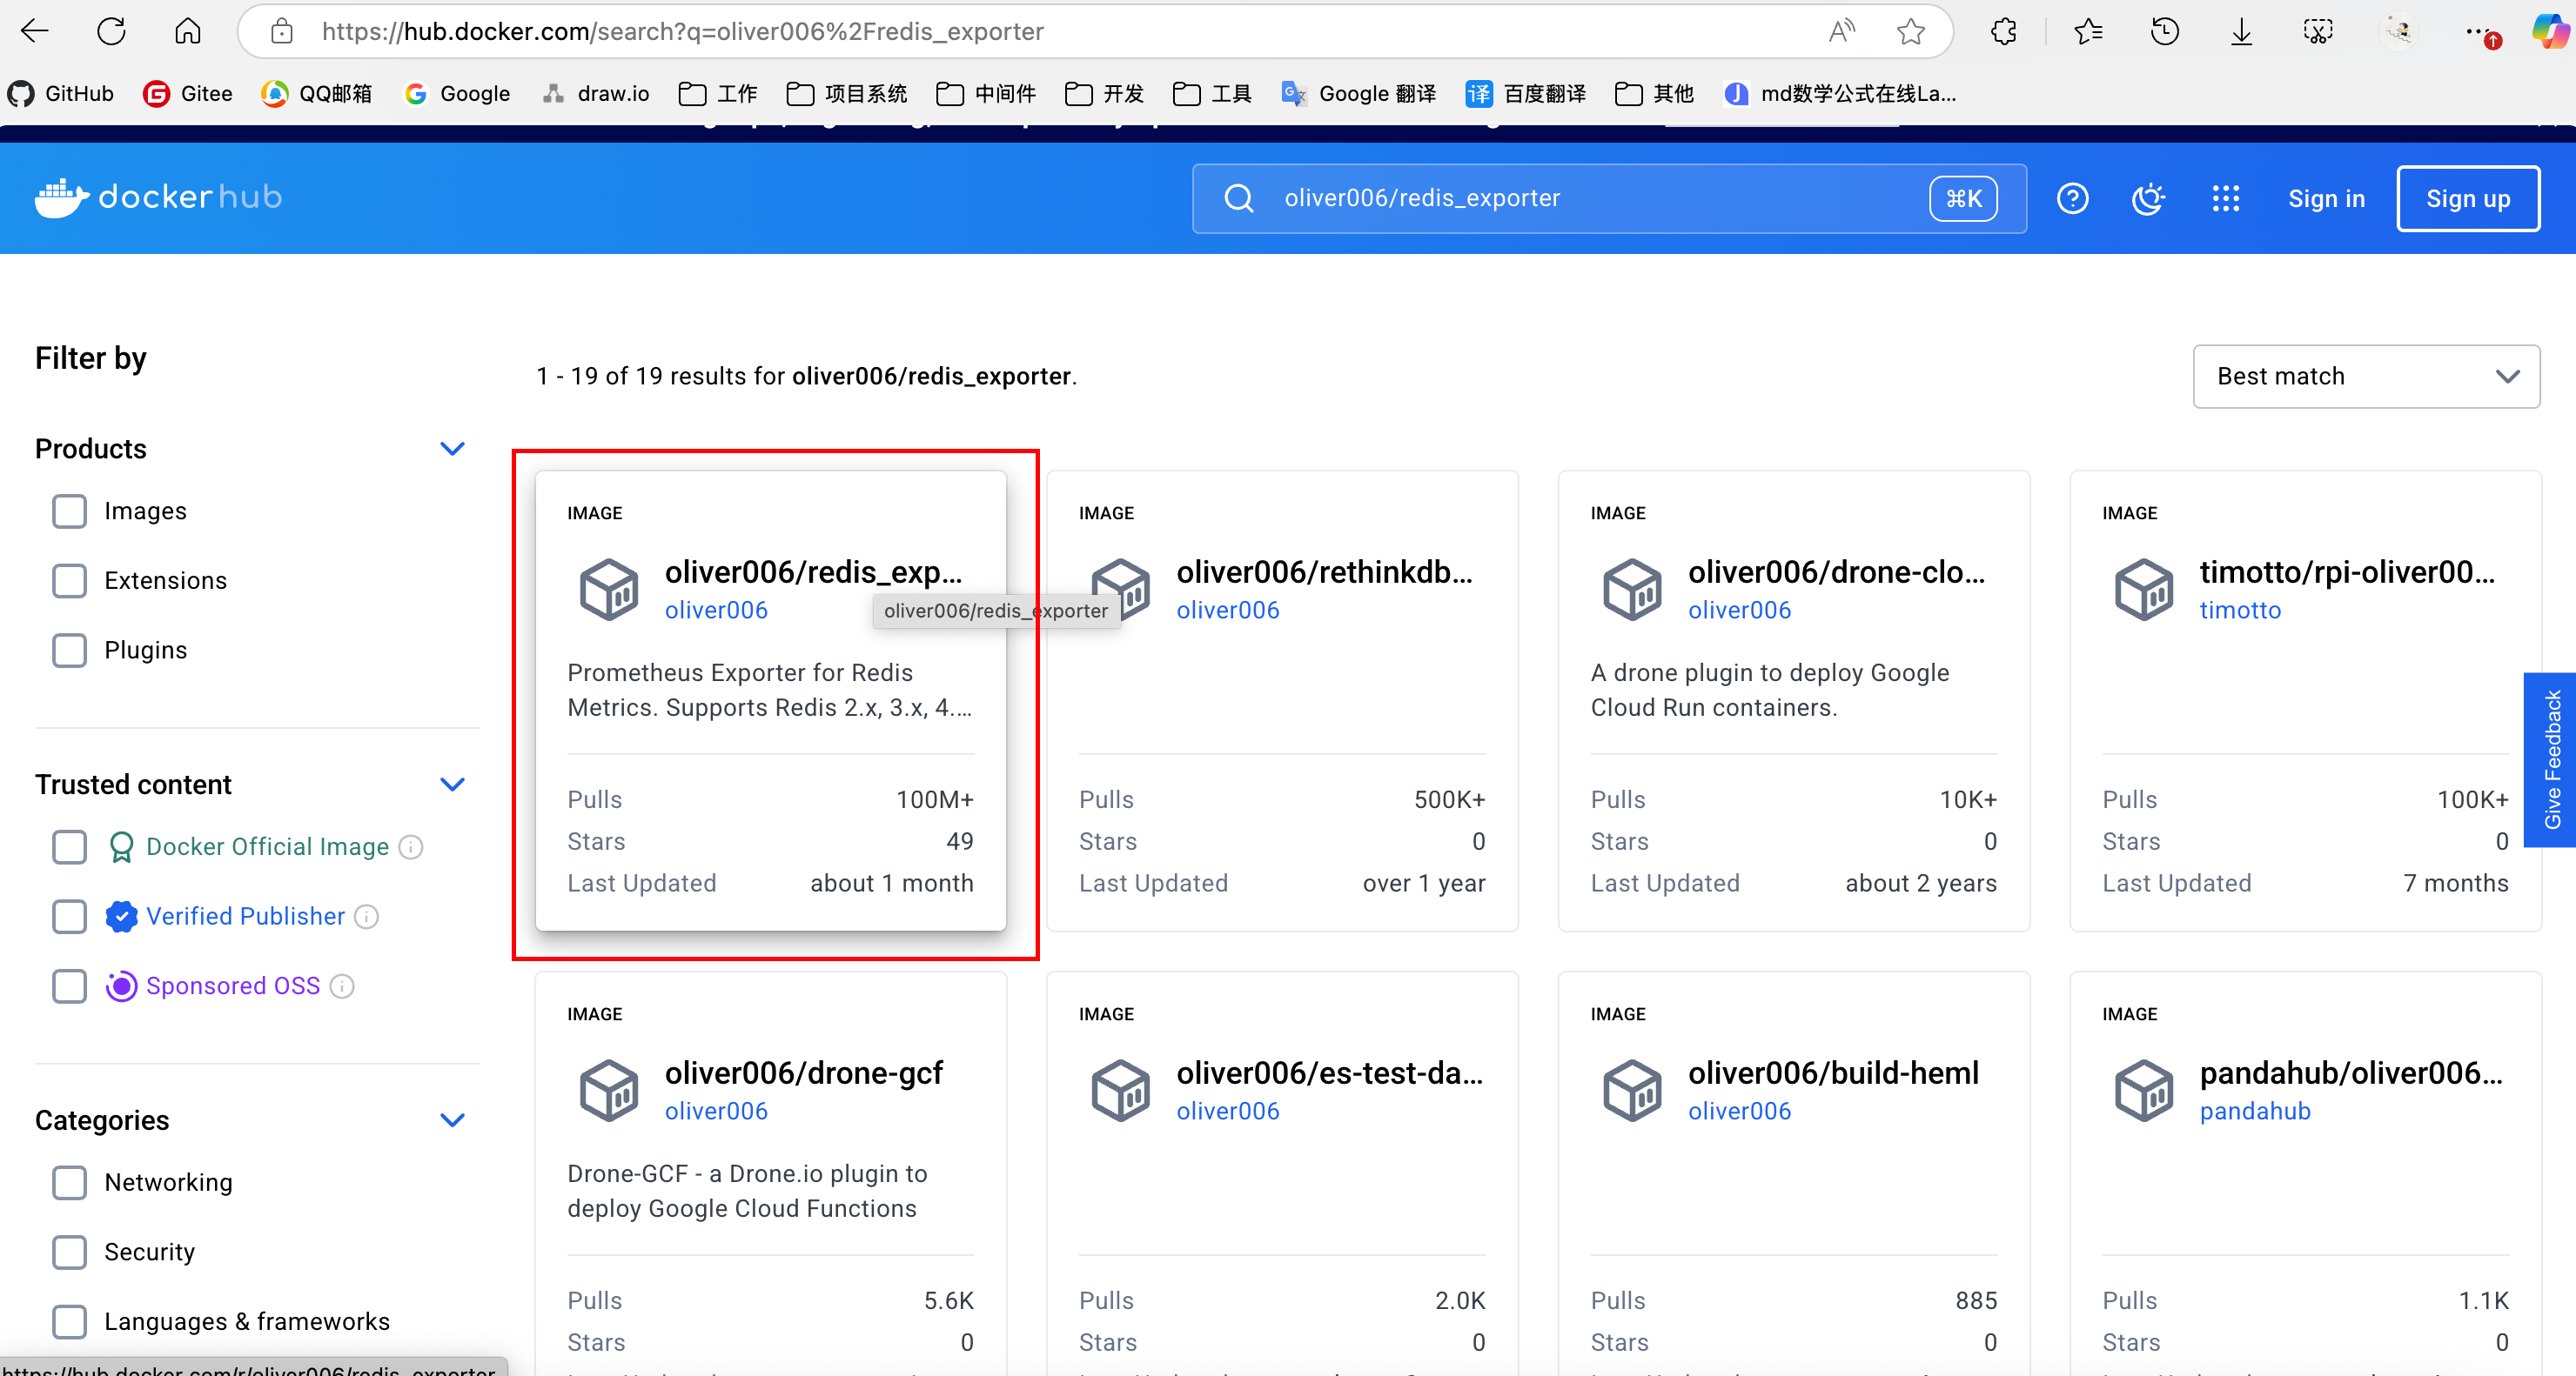The image size is (2576, 1376).
Task: Open the Copilot sidebar icon
Action: (x=2551, y=31)
